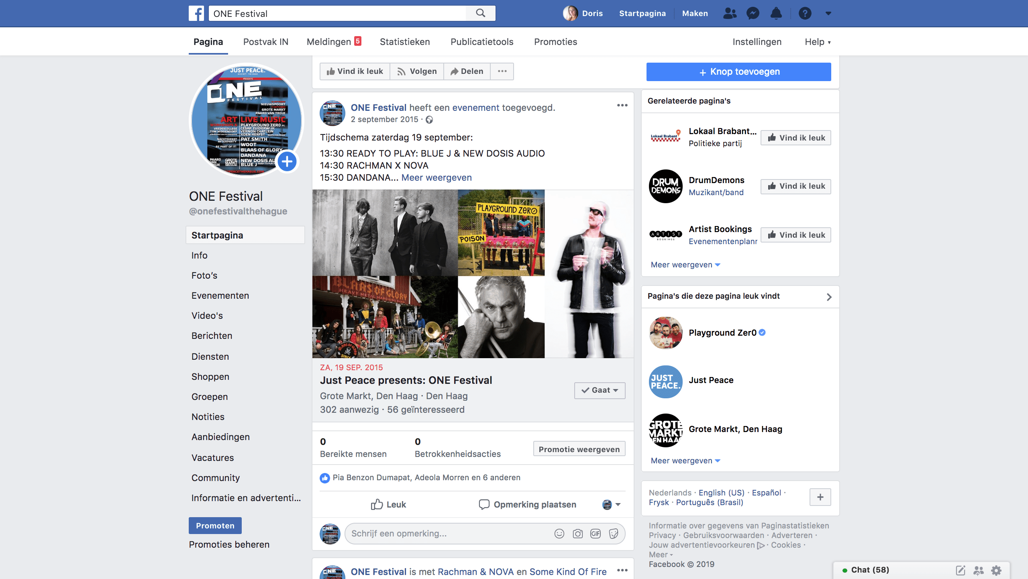Viewport: 1028px width, 579px height.
Task: Click the search magnifier icon
Action: 481,13
